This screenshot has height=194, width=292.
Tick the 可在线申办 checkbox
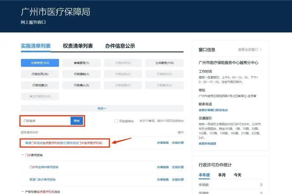[116, 121]
